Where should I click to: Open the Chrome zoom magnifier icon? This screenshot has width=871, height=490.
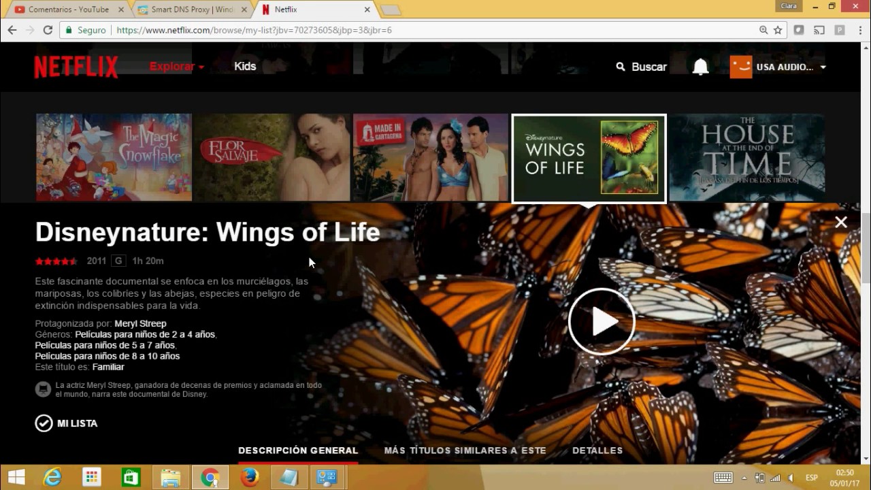[763, 30]
